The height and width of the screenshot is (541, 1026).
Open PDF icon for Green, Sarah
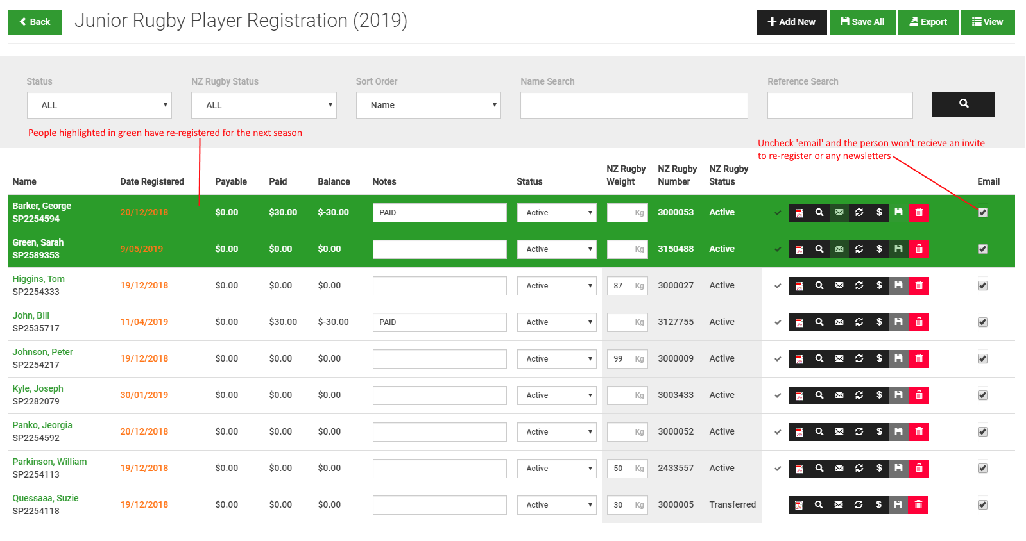point(799,249)
